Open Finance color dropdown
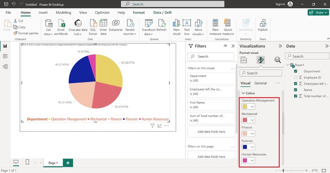This screenshot has height=173, width=330. click(x=252, y=134)
